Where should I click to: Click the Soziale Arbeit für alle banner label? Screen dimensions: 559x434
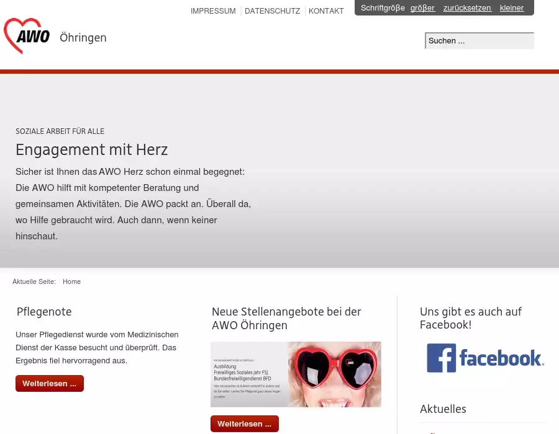[x=60, y=131]
